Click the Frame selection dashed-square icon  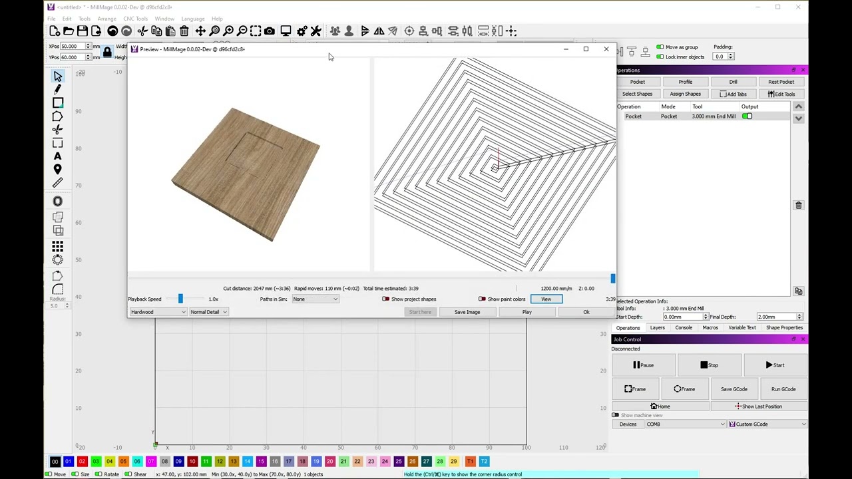tap(256, 31)
